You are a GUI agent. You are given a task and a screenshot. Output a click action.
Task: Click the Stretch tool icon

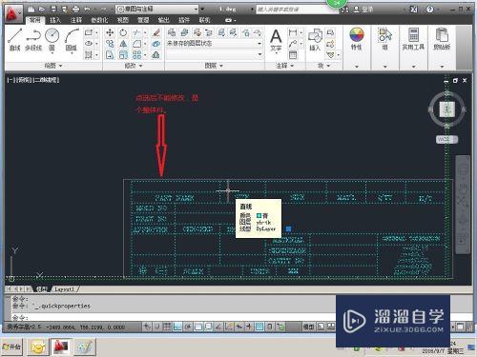(x=110, y=55)
